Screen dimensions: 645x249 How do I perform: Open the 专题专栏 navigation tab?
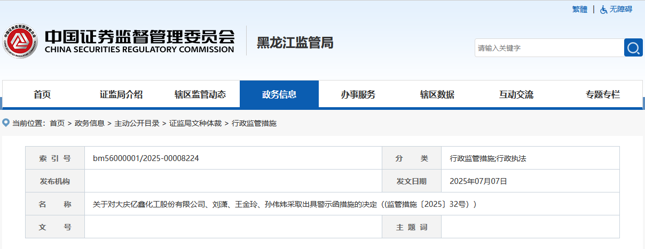click(x=603, y=94)
